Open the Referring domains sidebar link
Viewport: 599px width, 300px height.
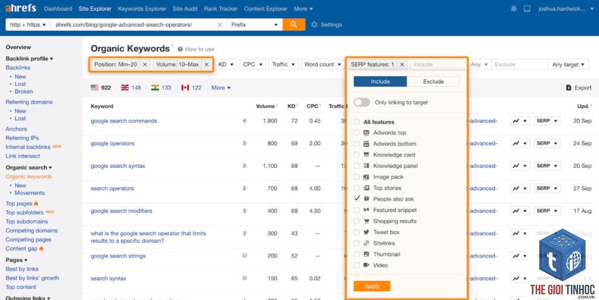click(x=29, y=102)
